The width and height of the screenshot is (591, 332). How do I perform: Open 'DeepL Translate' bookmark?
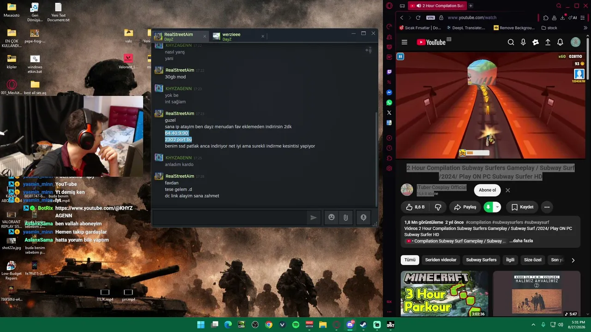(x=465, y=28)
